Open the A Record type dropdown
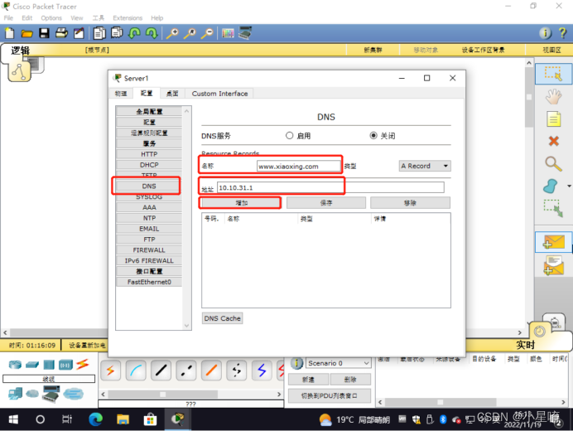The height and width of the screenshot is (431, 573). point(425,166)
